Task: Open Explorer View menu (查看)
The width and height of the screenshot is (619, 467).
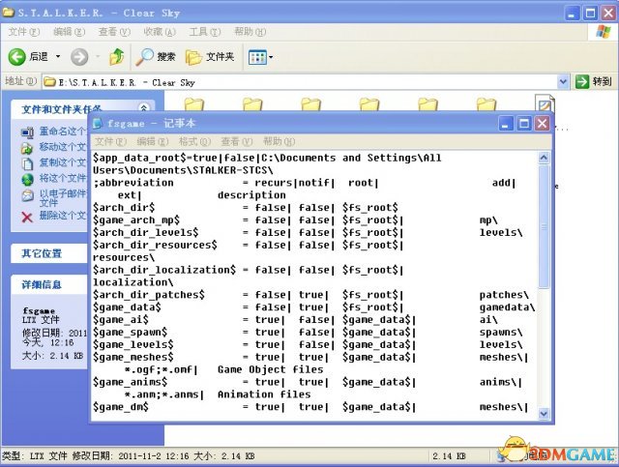Action: tap(114, 32)
